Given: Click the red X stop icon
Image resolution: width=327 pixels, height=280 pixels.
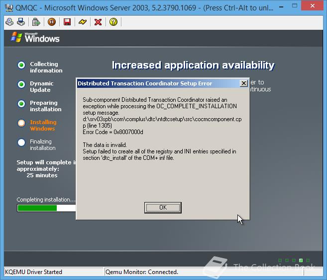Looking at the screenshot, I should [98, 22].
